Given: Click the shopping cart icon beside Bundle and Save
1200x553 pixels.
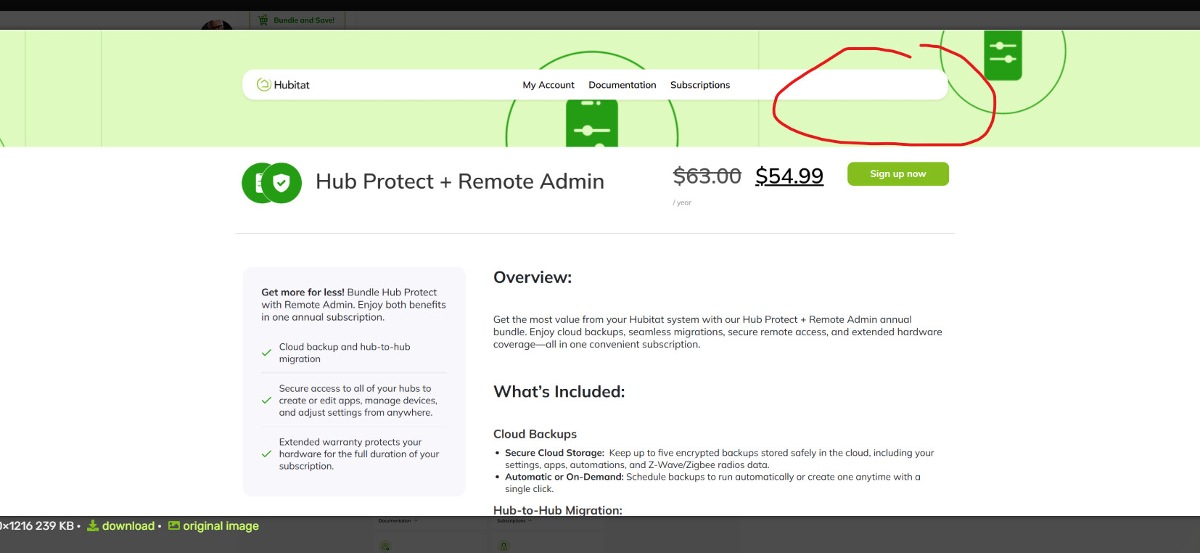Looking at the screenshot, I should [263, 20].
